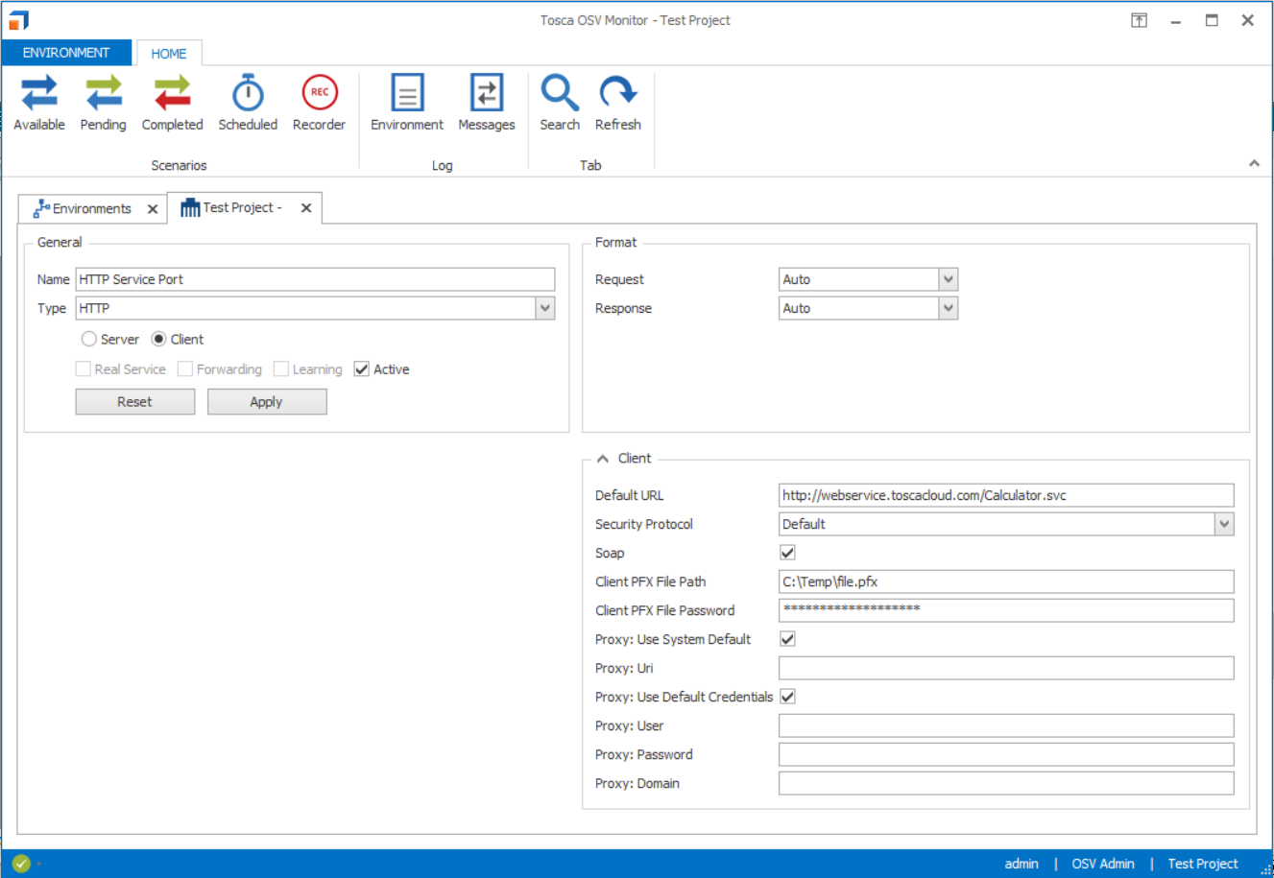This screenshot has width=1274, height=878.
Task: Uncheck the Active checkbox
Action: point(362,369)
